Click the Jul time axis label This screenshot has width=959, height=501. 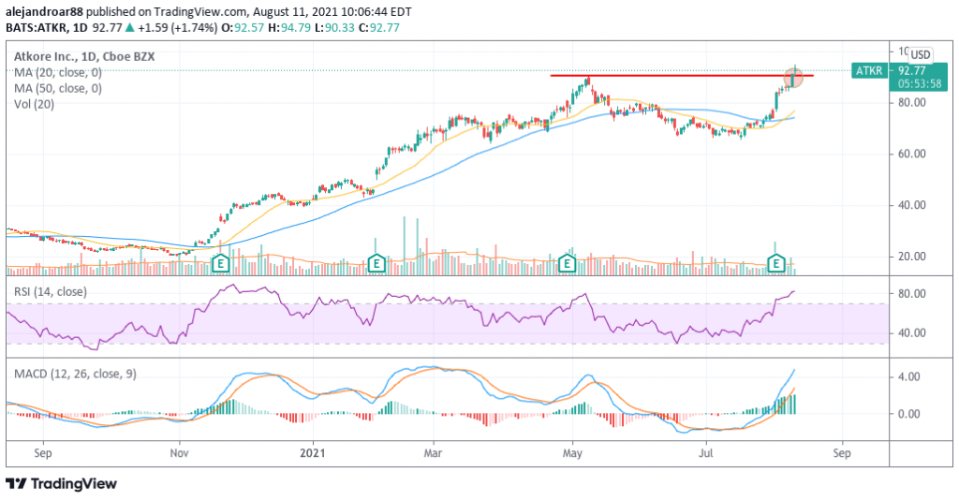click(706, 453)
